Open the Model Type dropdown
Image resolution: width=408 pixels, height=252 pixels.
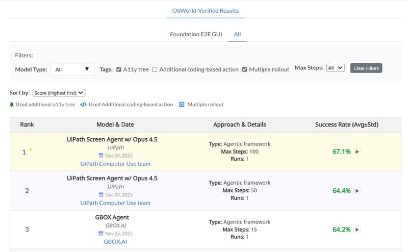(72, 69)
